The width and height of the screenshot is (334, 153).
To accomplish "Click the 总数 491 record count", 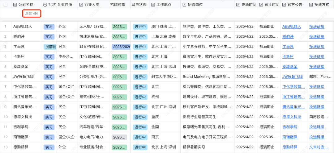I will (x=32, y=14).
